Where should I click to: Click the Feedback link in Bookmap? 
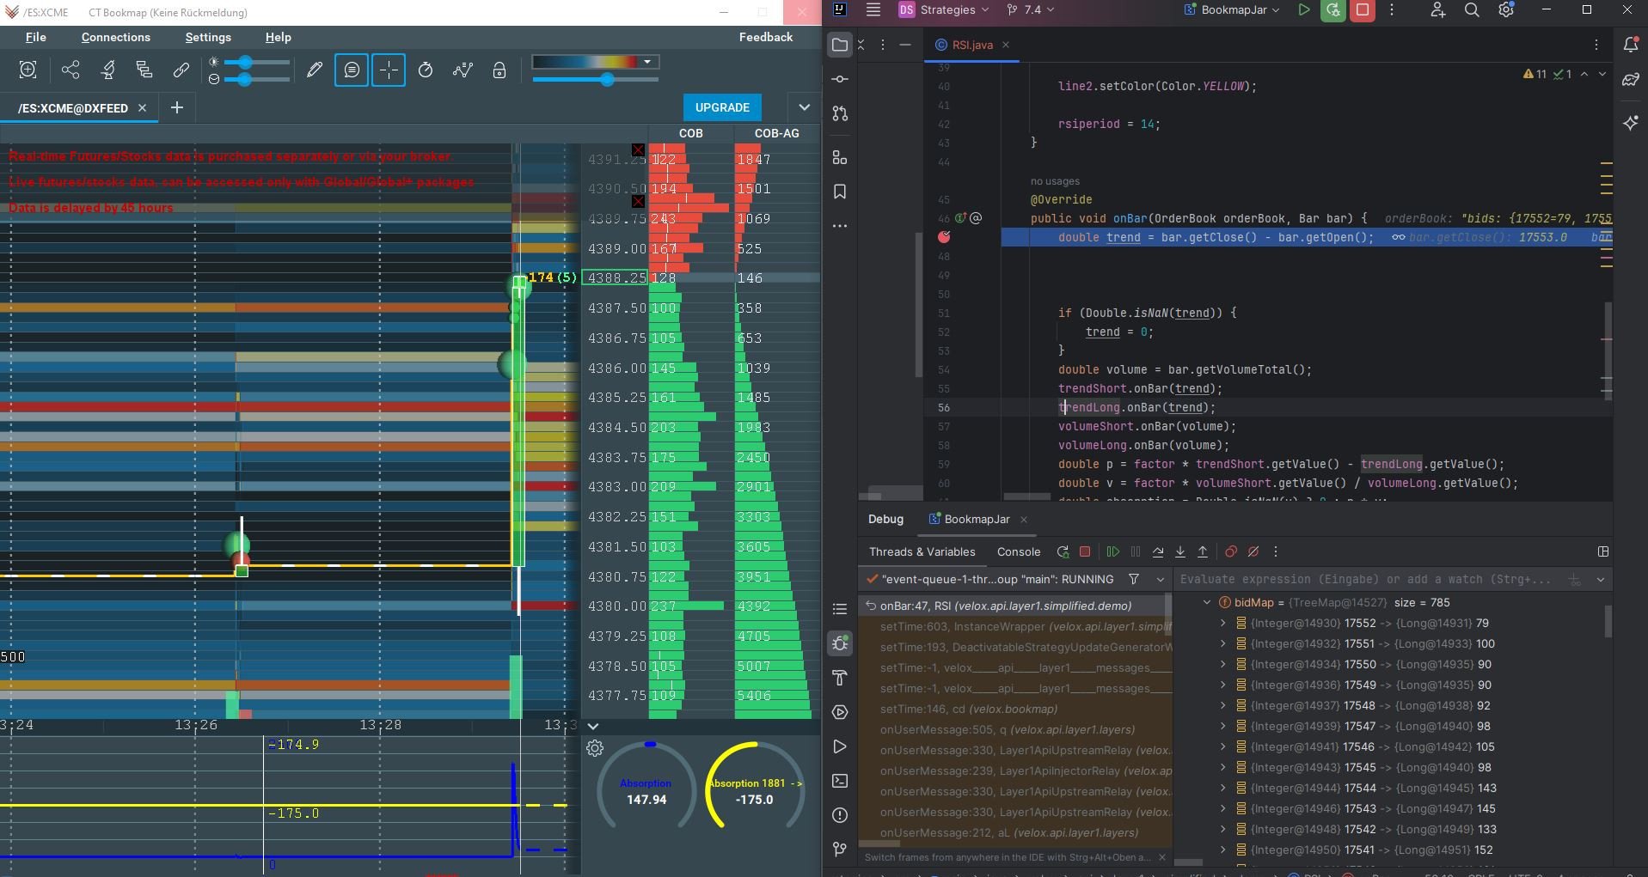pos(766,37)
